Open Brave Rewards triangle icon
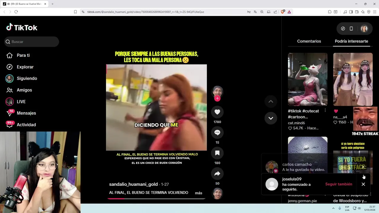 (289, 12)
